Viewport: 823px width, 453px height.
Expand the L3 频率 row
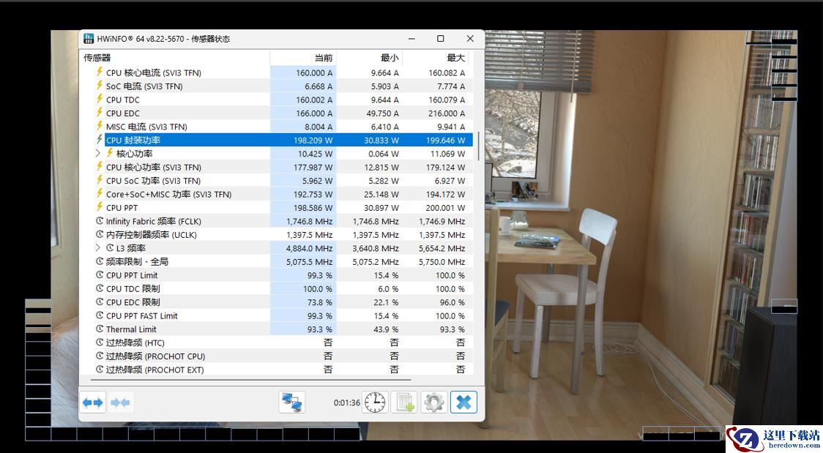click(x=98, y=248)
